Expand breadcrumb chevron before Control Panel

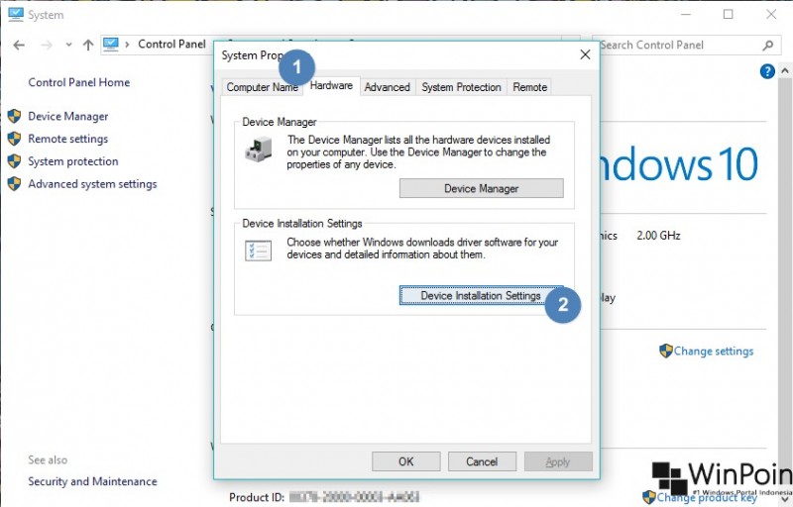click(x=127, y=45)
